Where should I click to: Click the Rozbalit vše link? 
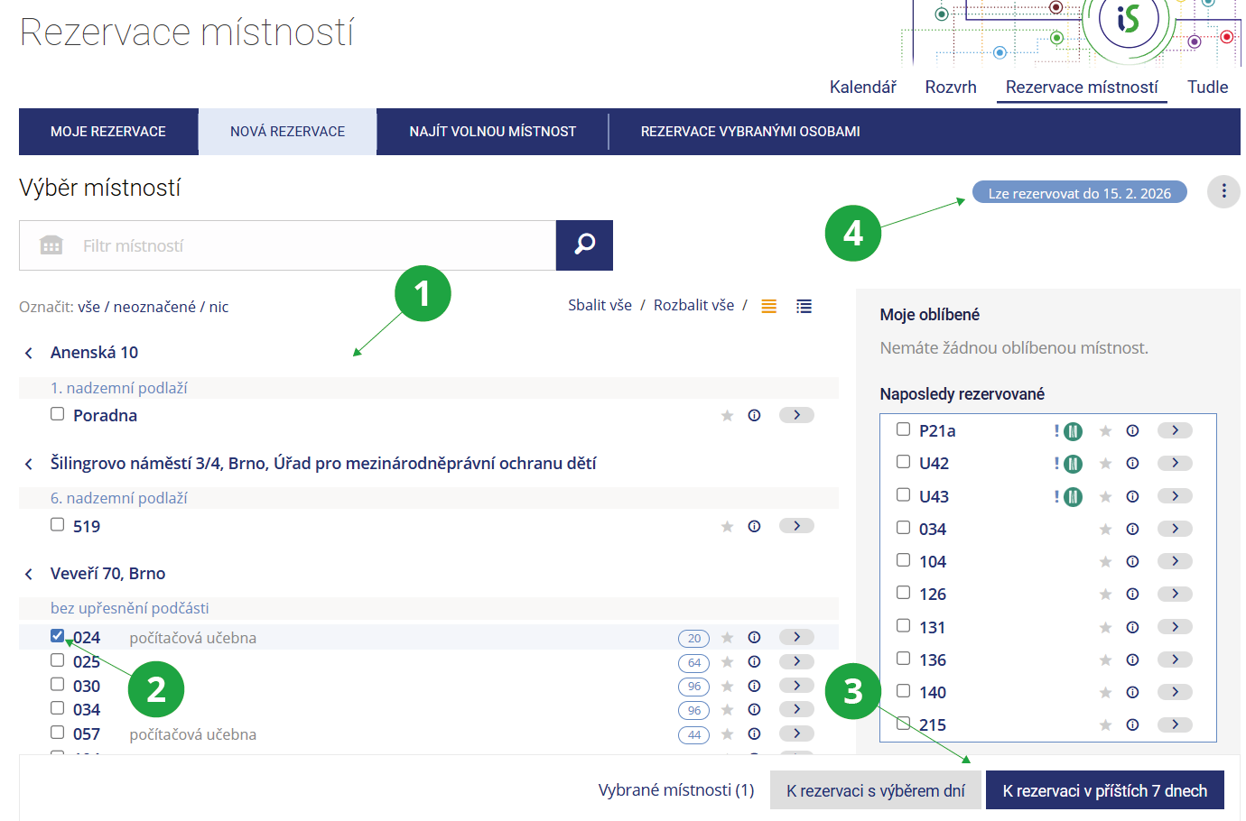tap(693, 305)
